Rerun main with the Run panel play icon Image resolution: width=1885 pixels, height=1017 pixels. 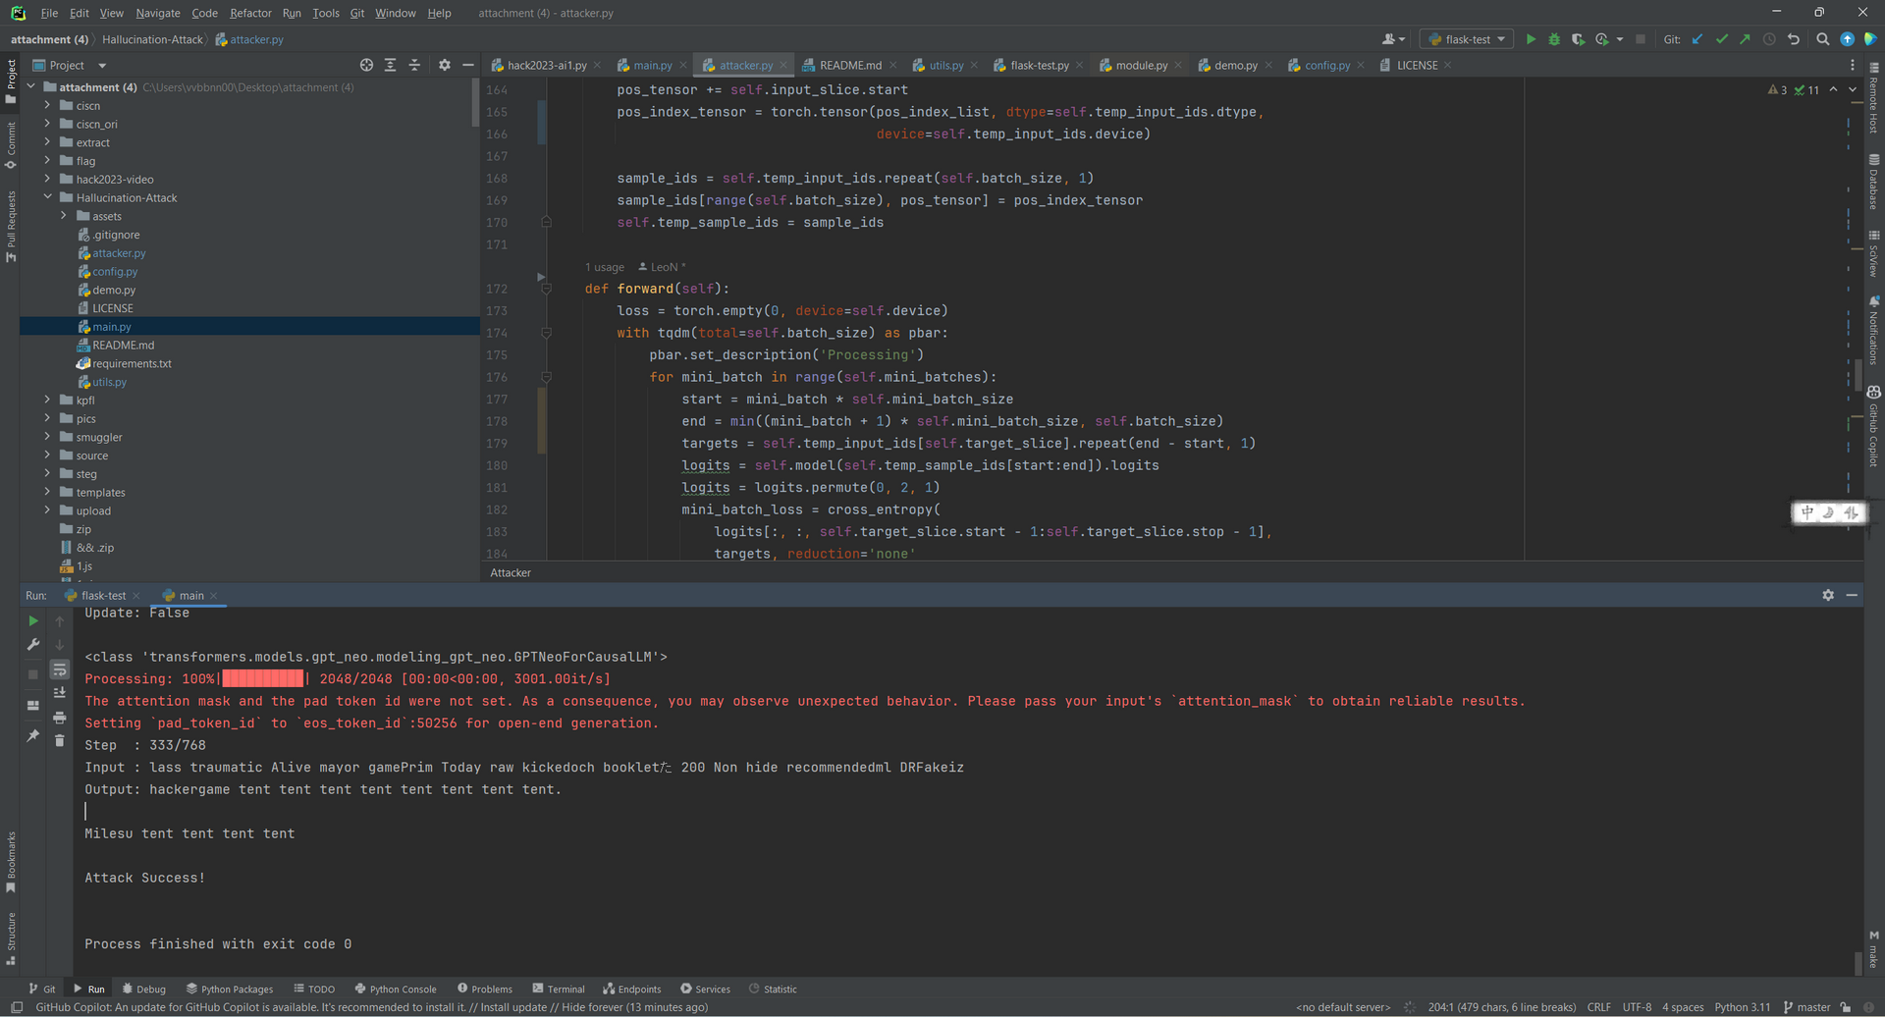click(33, 620)
